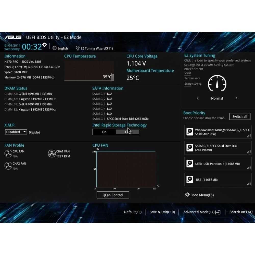Choose Energy Saving tuning mode

193,84
